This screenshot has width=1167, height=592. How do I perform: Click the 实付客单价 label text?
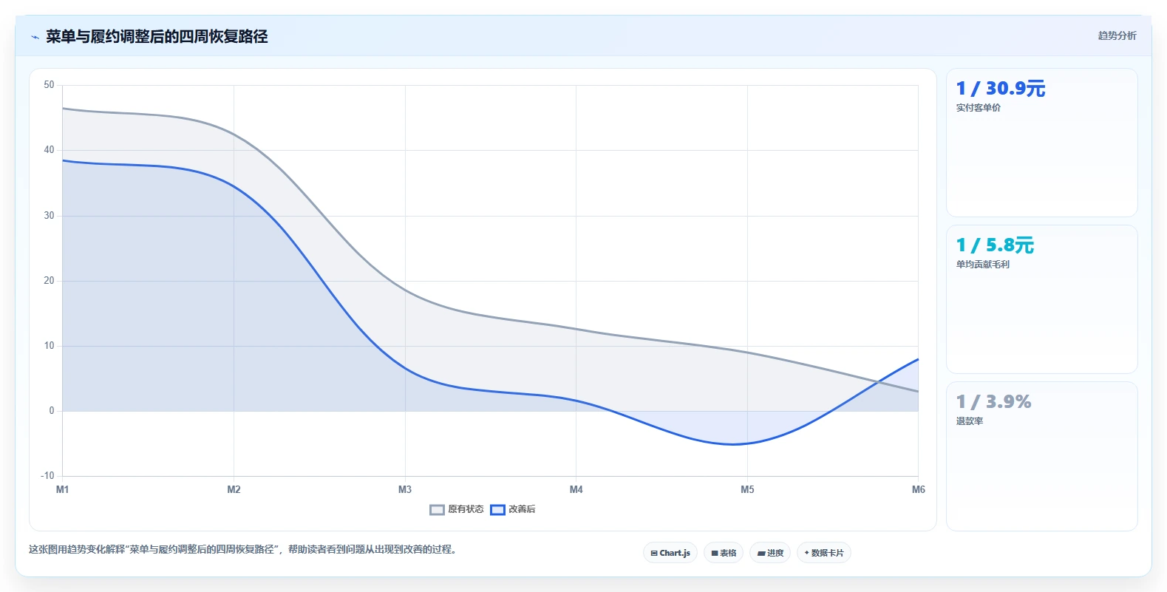(x=979, y=108)
